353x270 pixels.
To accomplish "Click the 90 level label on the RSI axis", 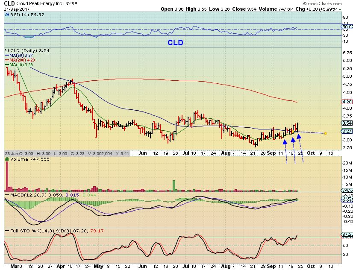I will click(x=345, y=18).
